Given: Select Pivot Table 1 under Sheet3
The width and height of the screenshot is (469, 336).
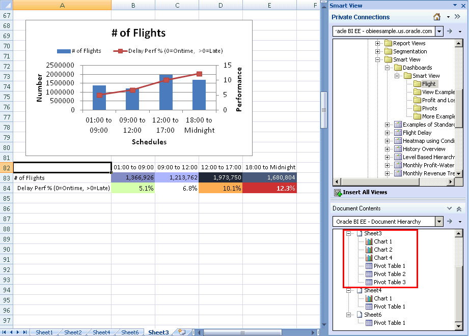Looking at the screenshot, I should coord(390,266).
